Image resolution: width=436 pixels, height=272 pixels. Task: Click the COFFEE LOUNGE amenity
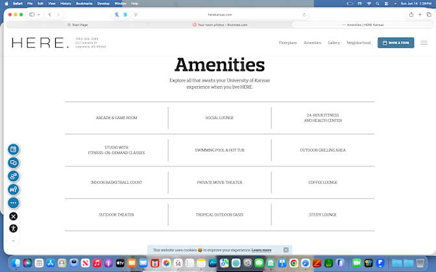click(323, 183)
